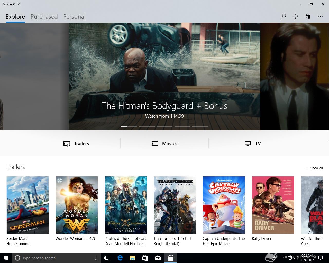Click the previous featured slide
329x263 pixels.
pos(34,77)
